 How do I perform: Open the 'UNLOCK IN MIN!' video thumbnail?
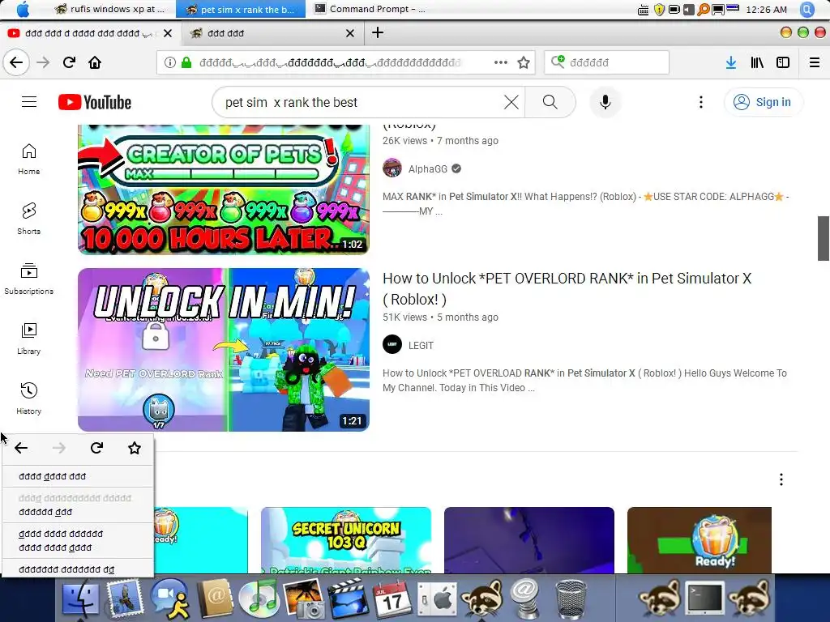[x=224, y=350]
